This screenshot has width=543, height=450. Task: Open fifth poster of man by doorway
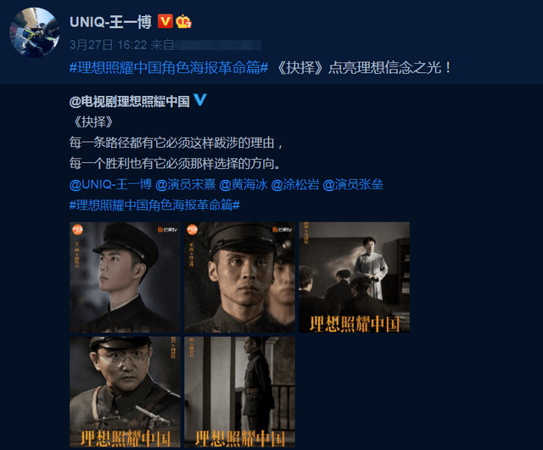239,391
